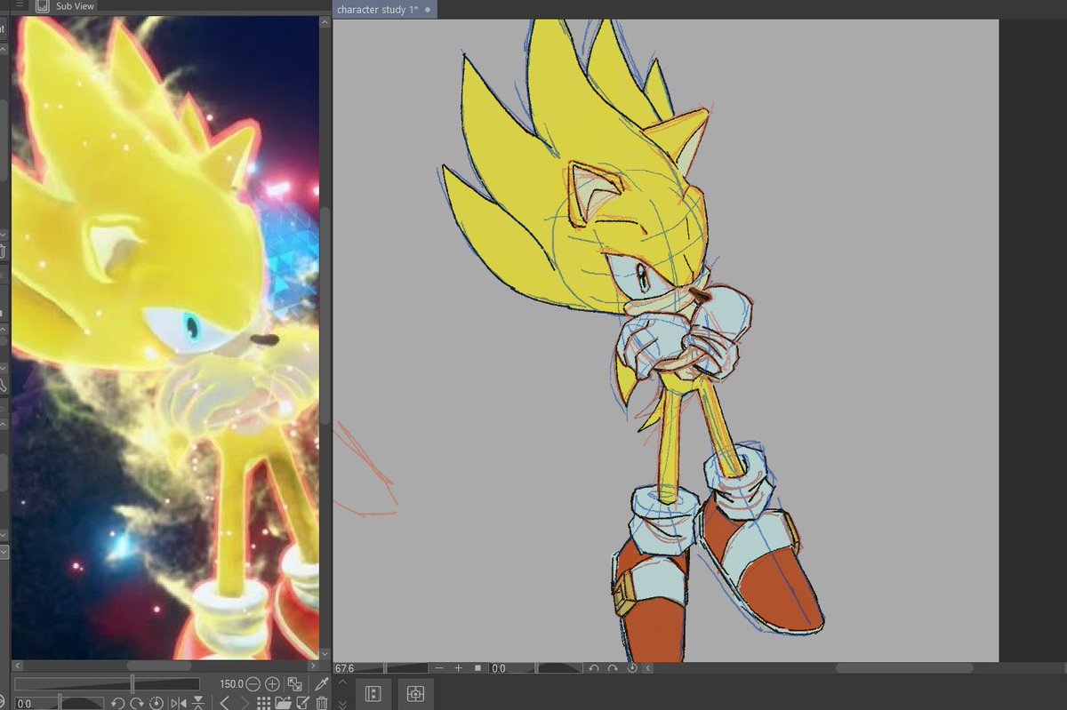Image resolution: width=1067 pixels, height=710 pixels.
Task: Click the Sub View horizontal scrollbar
Action: pyautogui.click(x=159, y=666)
